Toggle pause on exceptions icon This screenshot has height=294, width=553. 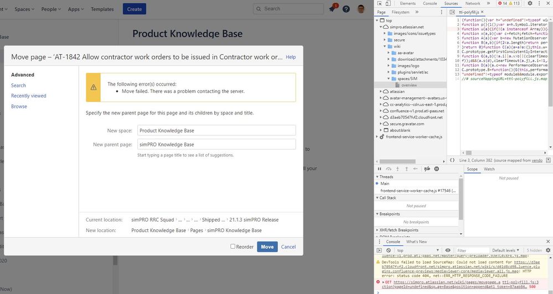[437, 169]
